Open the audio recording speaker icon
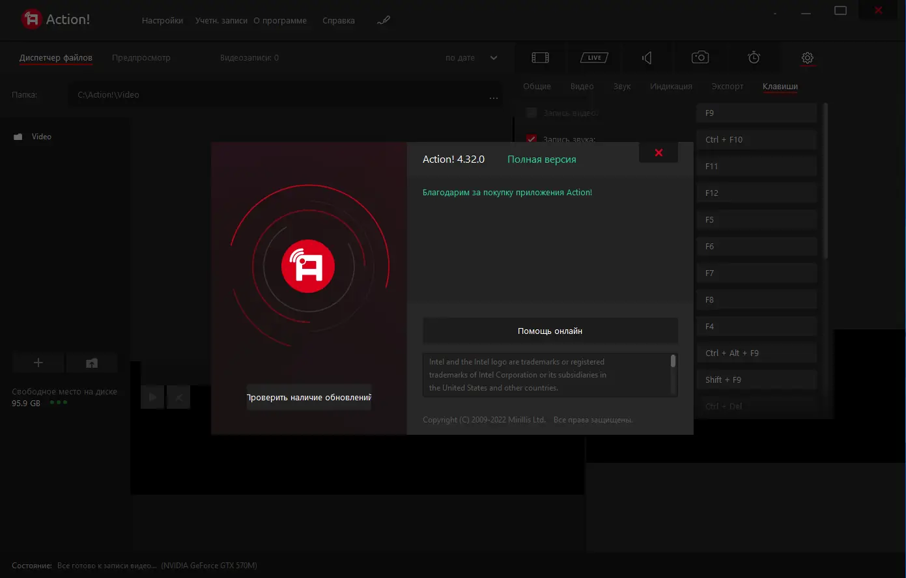 (647, 58)
